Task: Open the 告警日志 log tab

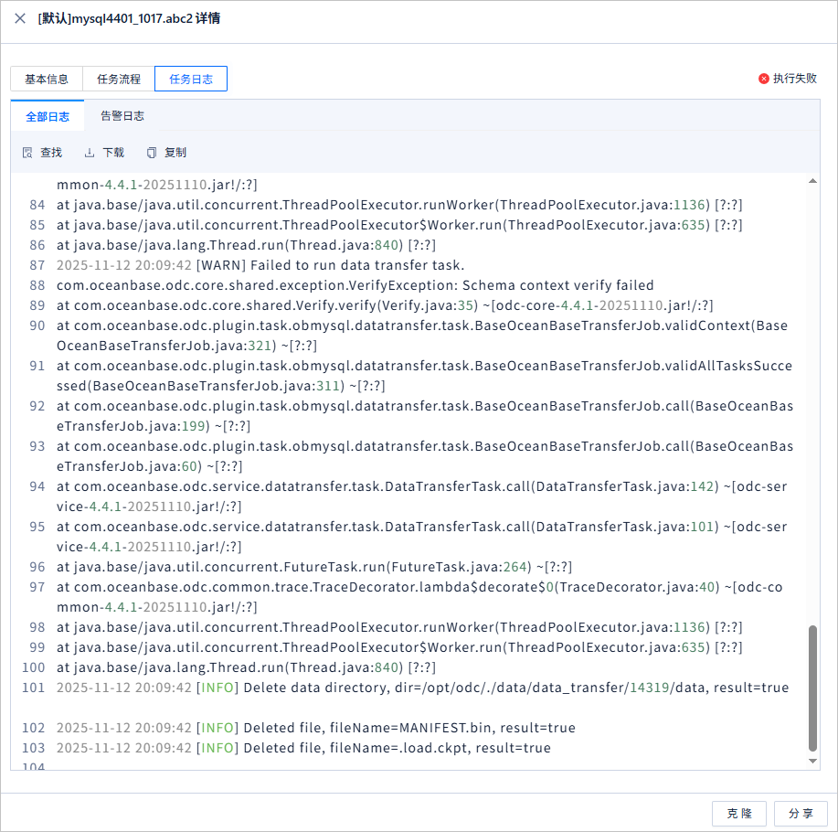Action: coord(122,116)
